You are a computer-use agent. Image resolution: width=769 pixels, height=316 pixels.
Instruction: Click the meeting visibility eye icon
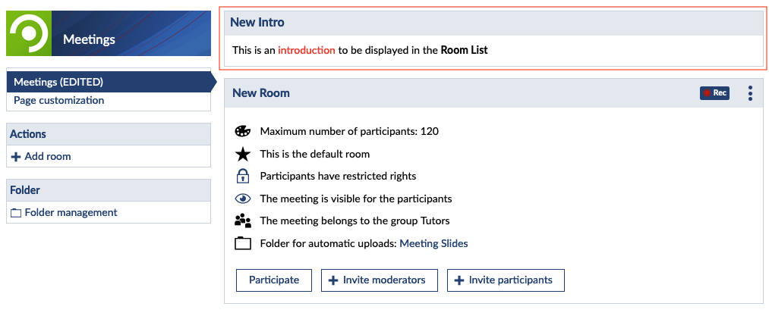(x=243, y=199)
